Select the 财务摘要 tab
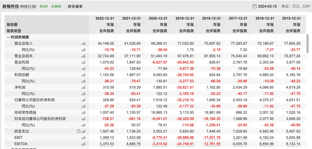 (x=75, y=6)
